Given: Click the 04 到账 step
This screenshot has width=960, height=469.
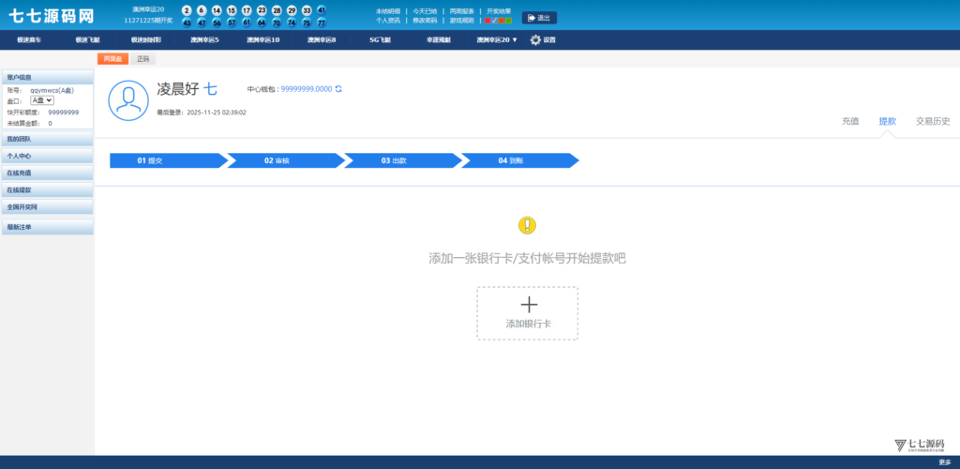Looking at the screenshot, I should [519, 160].
